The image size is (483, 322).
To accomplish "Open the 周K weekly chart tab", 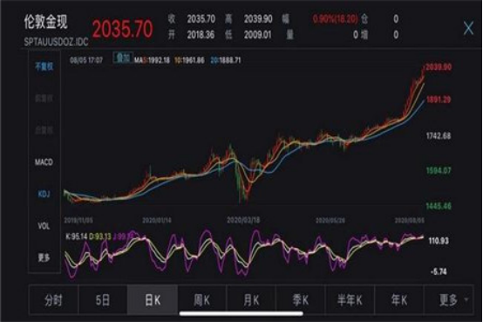I will coord(202,300).
